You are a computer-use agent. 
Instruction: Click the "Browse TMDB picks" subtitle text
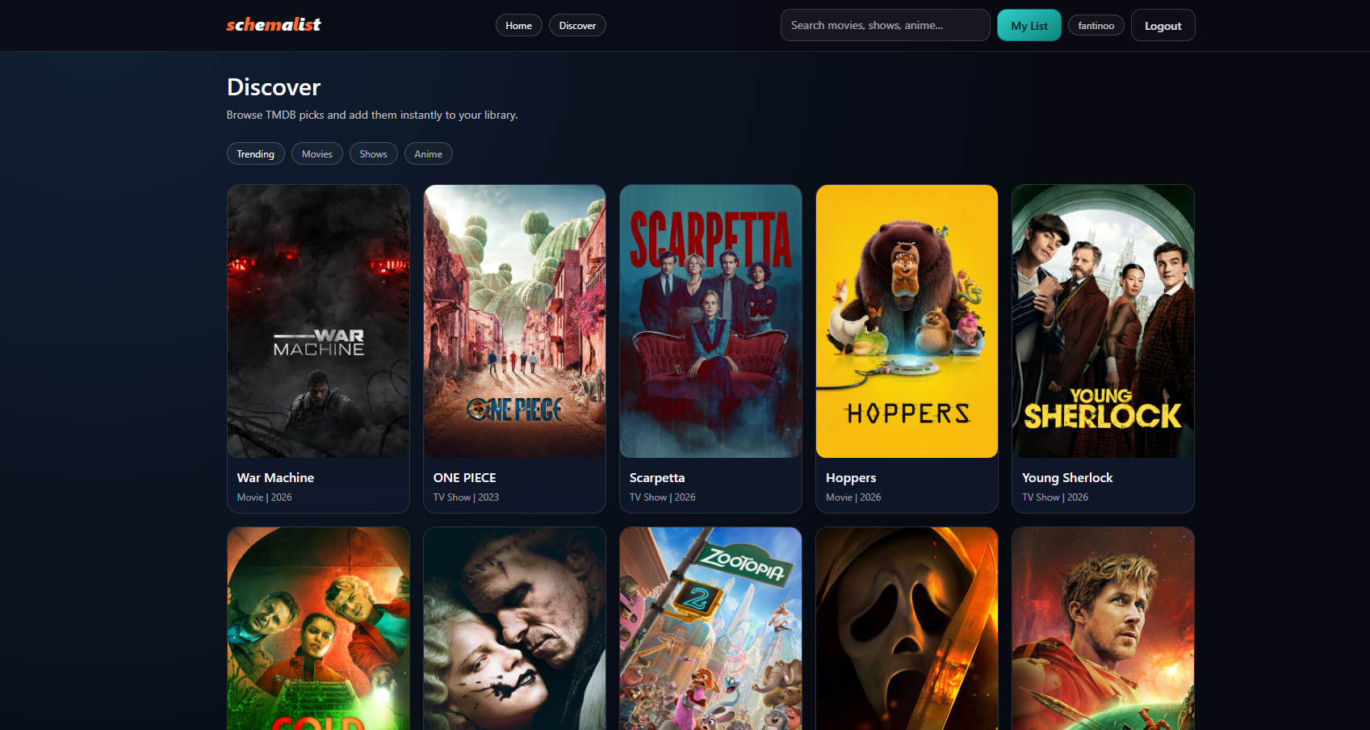pos(372,115)
